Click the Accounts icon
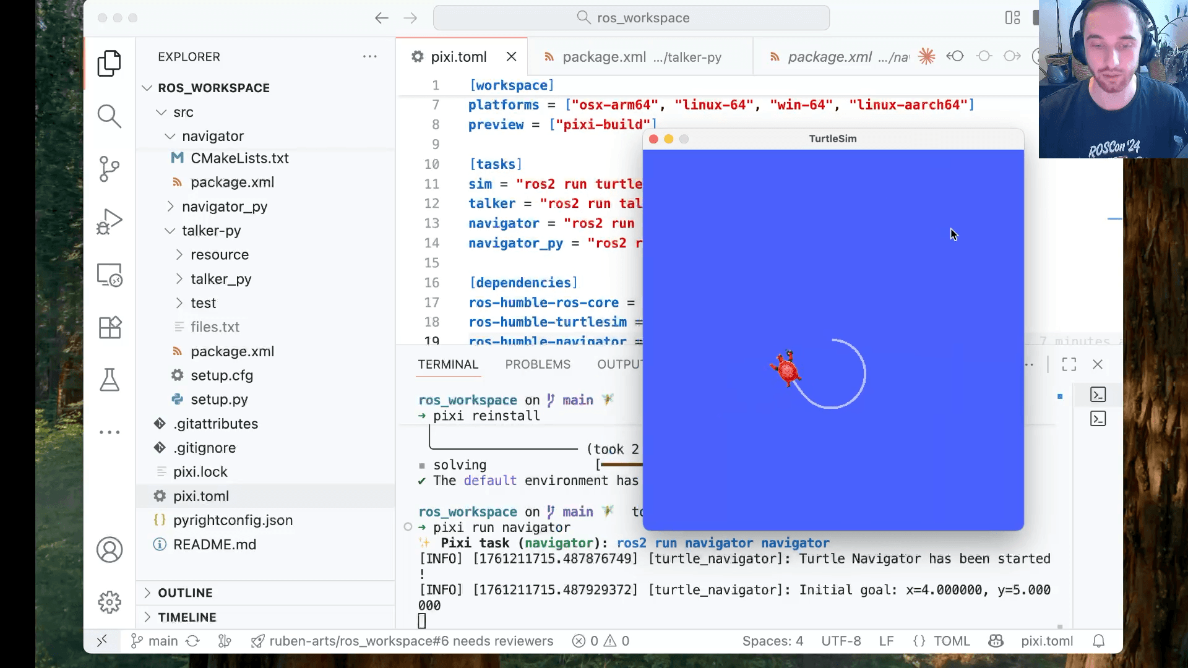 (110, 549)
